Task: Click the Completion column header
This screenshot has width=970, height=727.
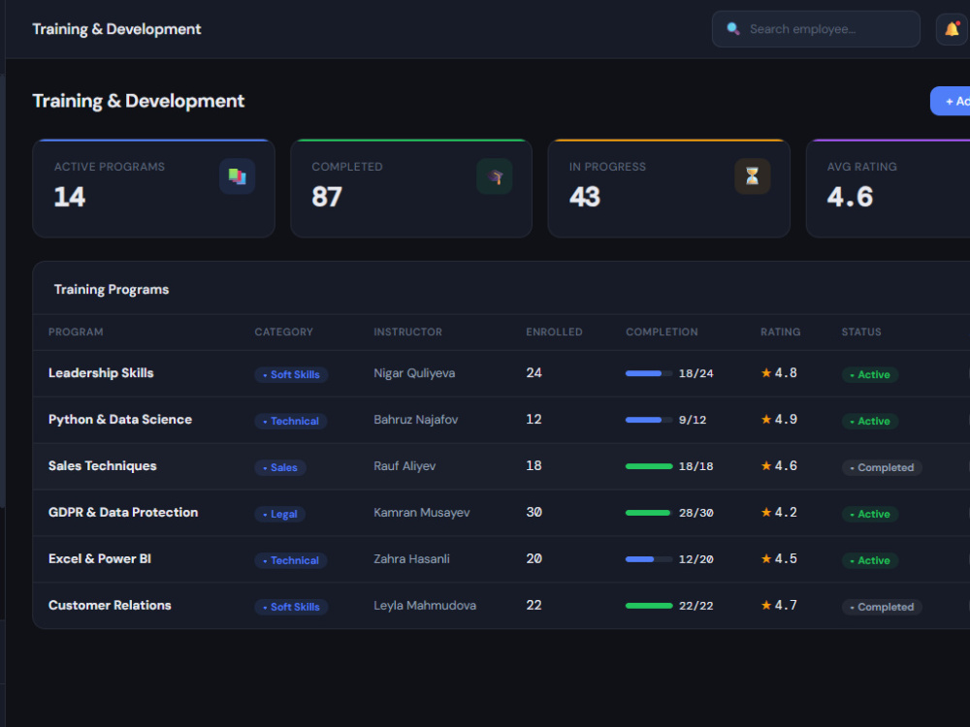Action: pos(662,332)
